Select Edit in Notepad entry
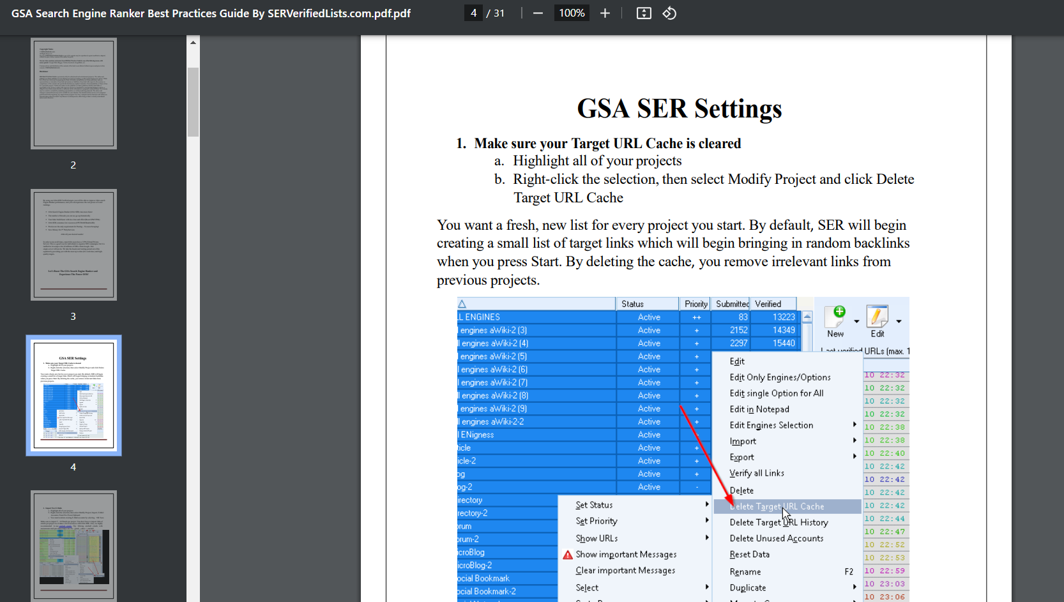The height and width of the screenshot is (602, 1064). (787, 409)
